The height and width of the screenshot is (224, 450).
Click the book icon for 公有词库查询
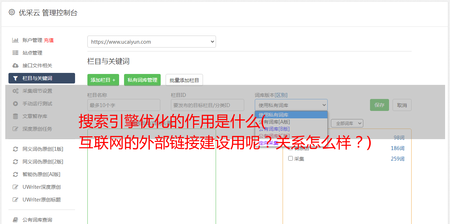click(x=16, y=220)
